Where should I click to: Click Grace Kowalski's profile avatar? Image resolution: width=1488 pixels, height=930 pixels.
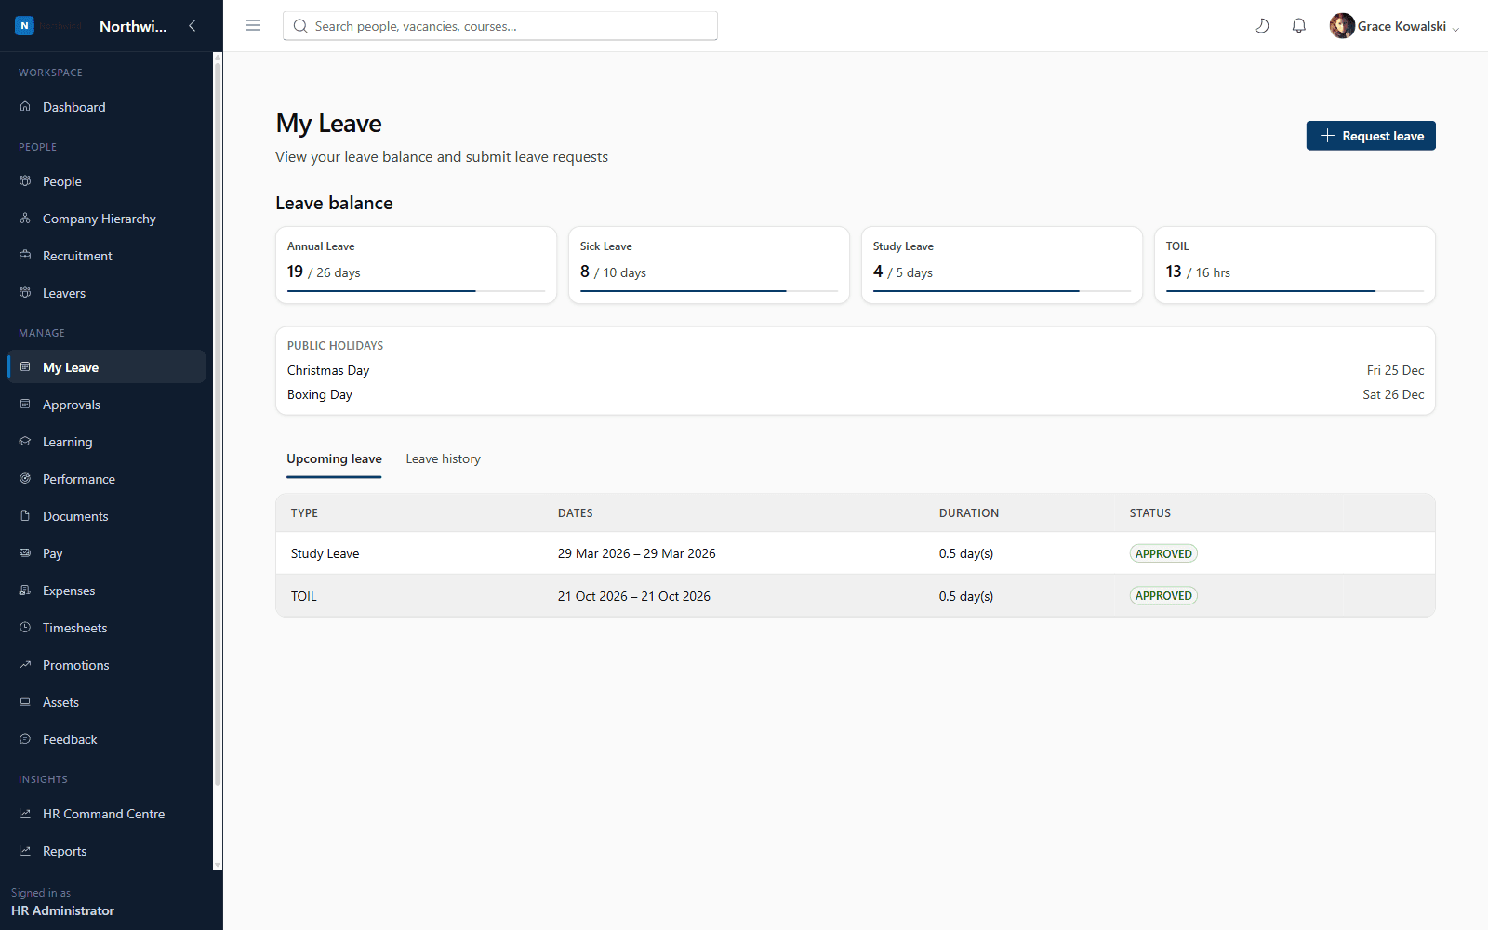click(x=1342, y=26)
